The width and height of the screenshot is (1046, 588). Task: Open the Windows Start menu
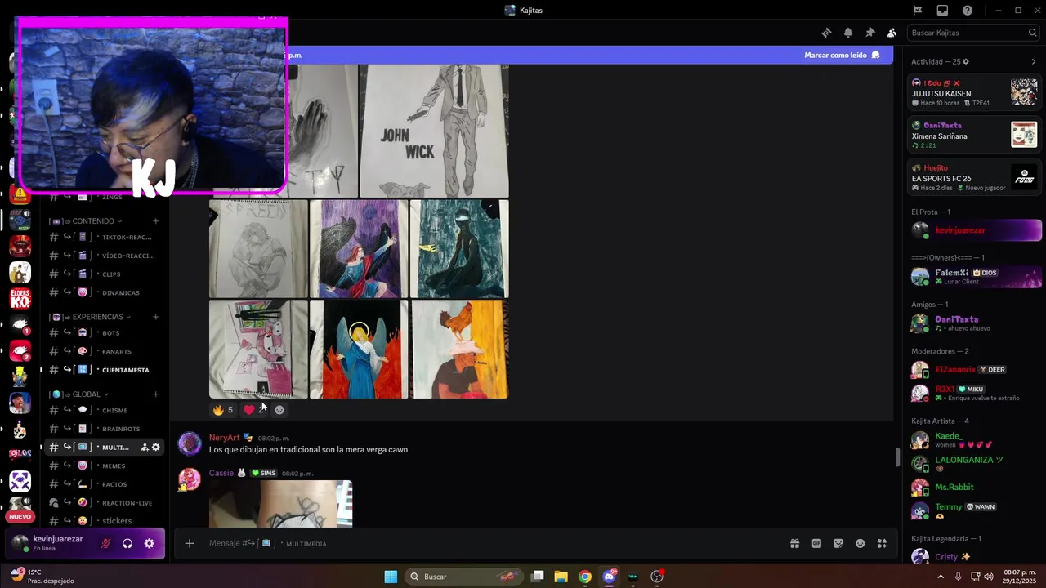pos(391,577)
